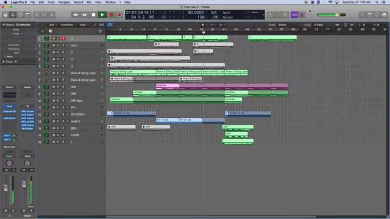Mute the inst 7 track
The image size is (390, 219).
[x=54, y=46]
